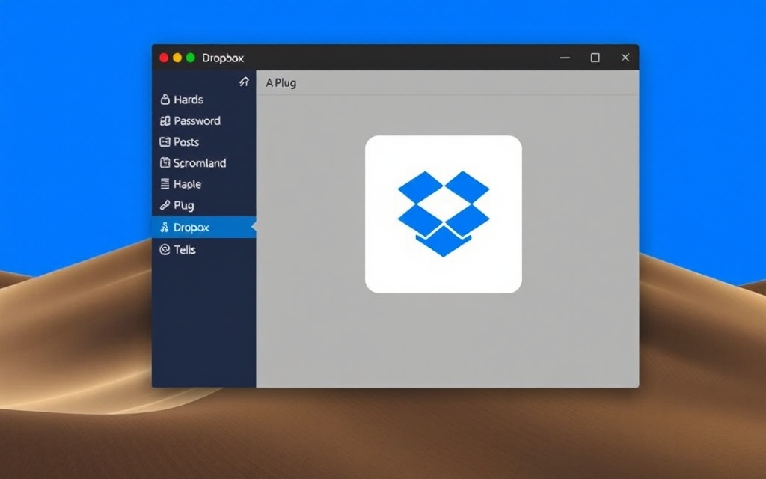This screenshot has height=479, width=766.
Task: Open the Scromland section
Action: [x=203, y=162]
